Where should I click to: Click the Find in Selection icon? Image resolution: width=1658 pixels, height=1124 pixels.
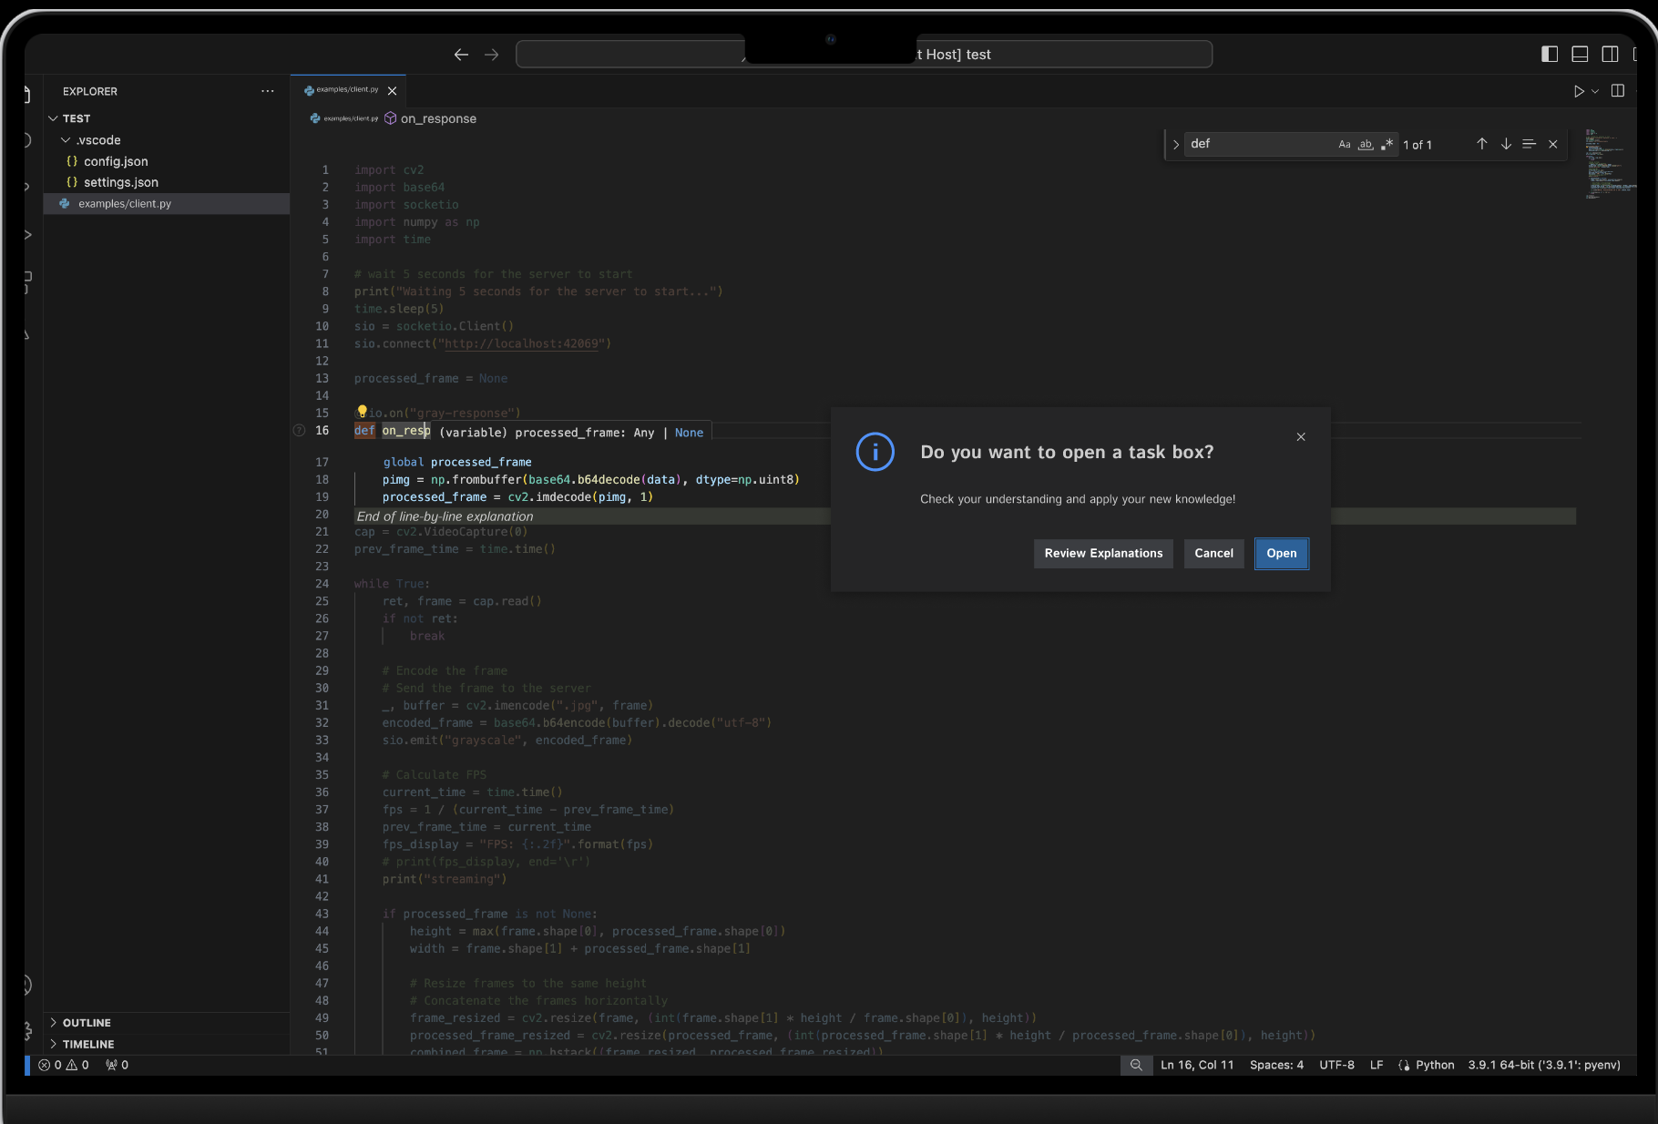tap(1530, 144)
